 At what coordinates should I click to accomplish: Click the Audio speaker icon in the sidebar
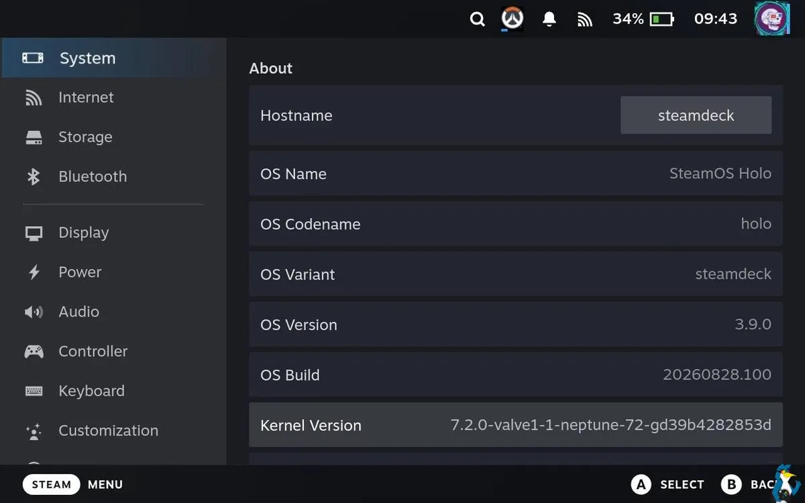(x=34, y=312)
